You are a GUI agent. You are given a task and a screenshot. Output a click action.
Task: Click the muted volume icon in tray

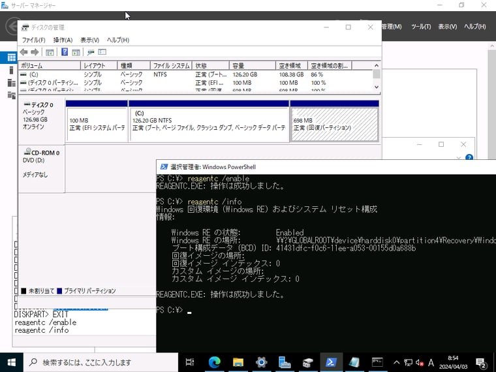tap(420, 362)
